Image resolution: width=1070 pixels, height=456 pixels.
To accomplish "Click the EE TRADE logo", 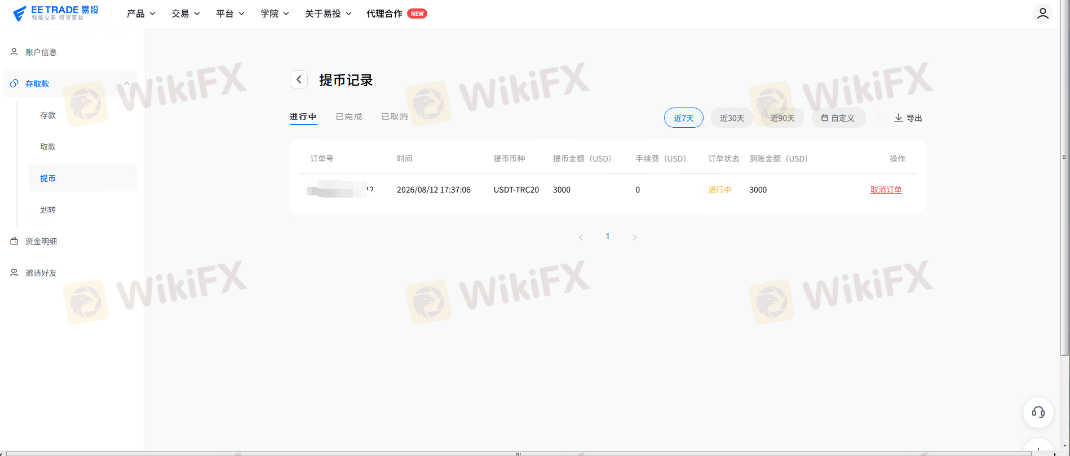I will (55, 14).
